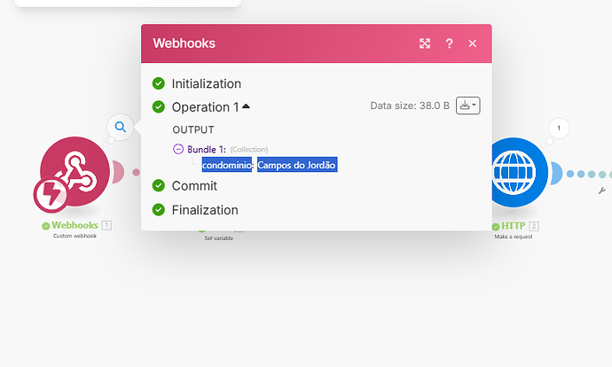Screen dimensions: 612x367
Task: Click the Webhooks right connector handle
Action: [x=116, y=172]
